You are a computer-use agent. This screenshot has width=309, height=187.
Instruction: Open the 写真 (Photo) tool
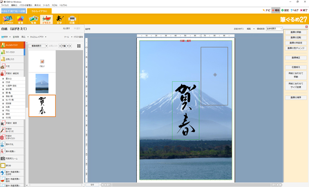click(x=33, y=19)
